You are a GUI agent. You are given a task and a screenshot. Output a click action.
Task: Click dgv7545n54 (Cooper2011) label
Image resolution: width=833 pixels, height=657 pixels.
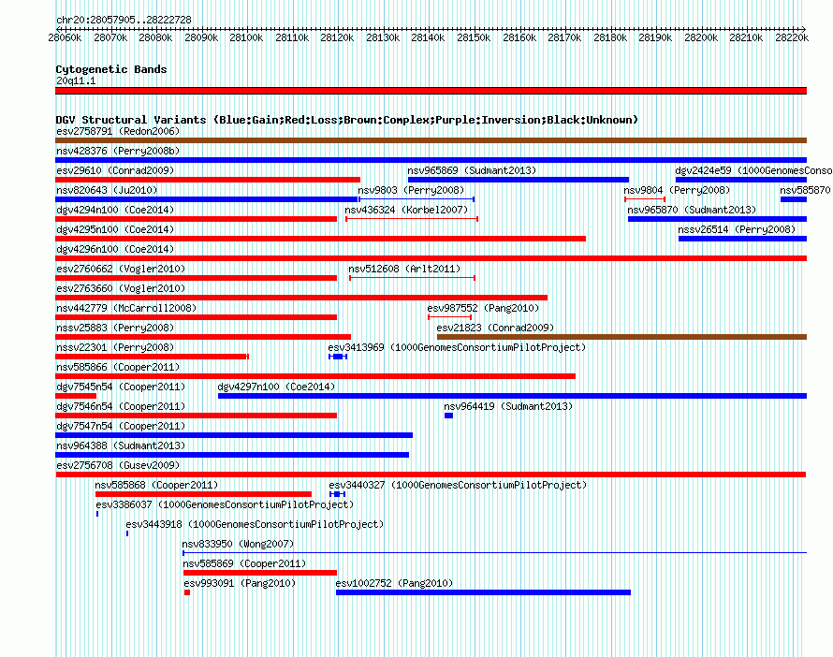pyautogui.click(x=121, y=387)
